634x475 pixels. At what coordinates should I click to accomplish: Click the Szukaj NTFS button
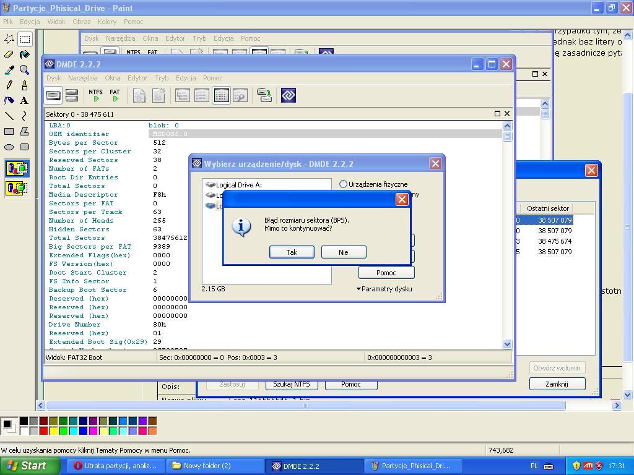[x=292, y=384]
